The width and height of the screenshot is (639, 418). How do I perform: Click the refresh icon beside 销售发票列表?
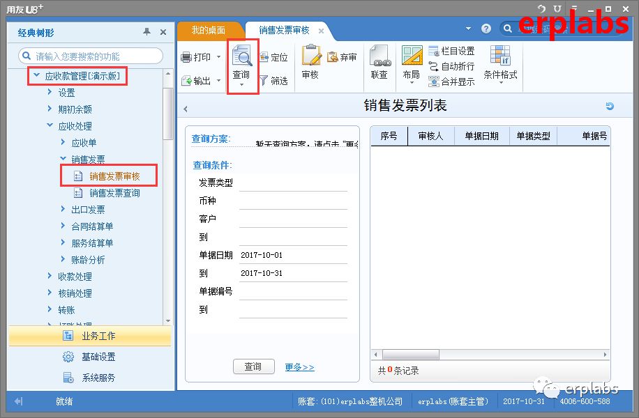click(x=610, y=106)
